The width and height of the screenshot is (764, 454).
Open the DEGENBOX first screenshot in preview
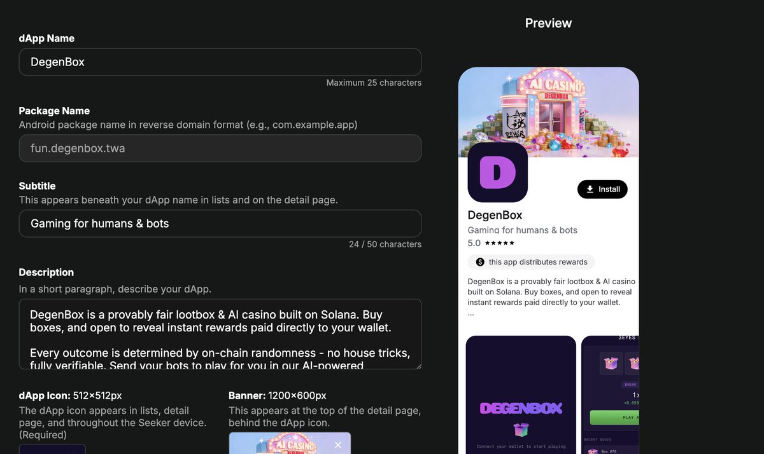coord(521,395)
